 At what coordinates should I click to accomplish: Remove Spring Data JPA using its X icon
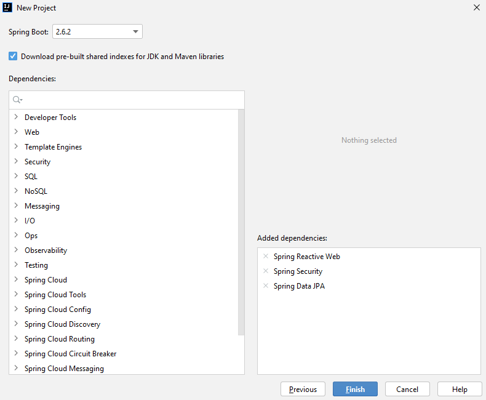266,286
